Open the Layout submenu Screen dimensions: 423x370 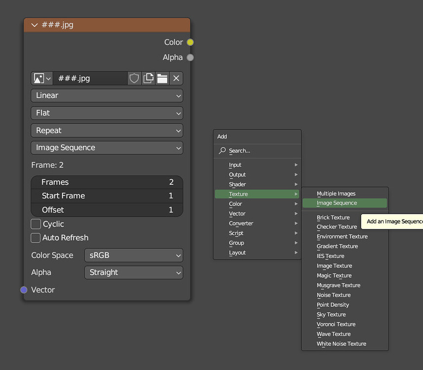click(257, 253)
